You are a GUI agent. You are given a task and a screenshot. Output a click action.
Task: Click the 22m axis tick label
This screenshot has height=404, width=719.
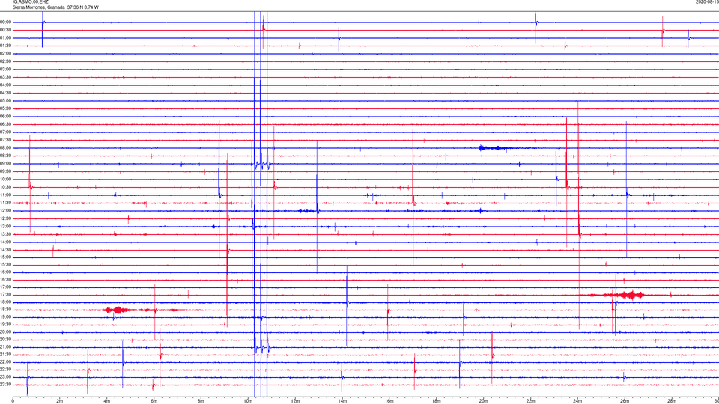pos(530,401)
